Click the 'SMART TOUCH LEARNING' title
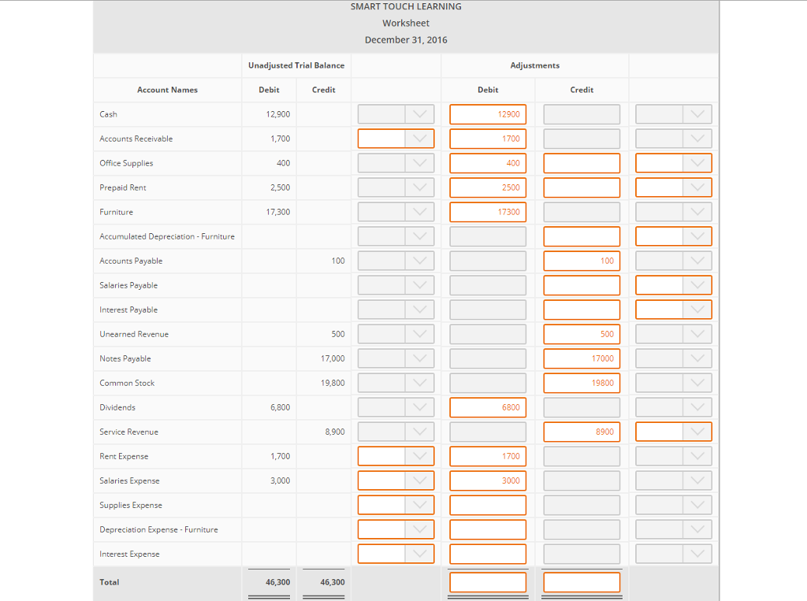Image resolution: width=807 pixels, height=601 pixels. pyautogui.click(x=406, y=6)
